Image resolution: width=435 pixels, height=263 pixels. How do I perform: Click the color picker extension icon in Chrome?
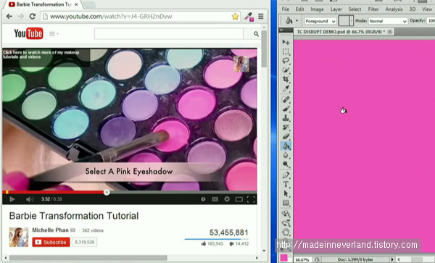point(249,17)
